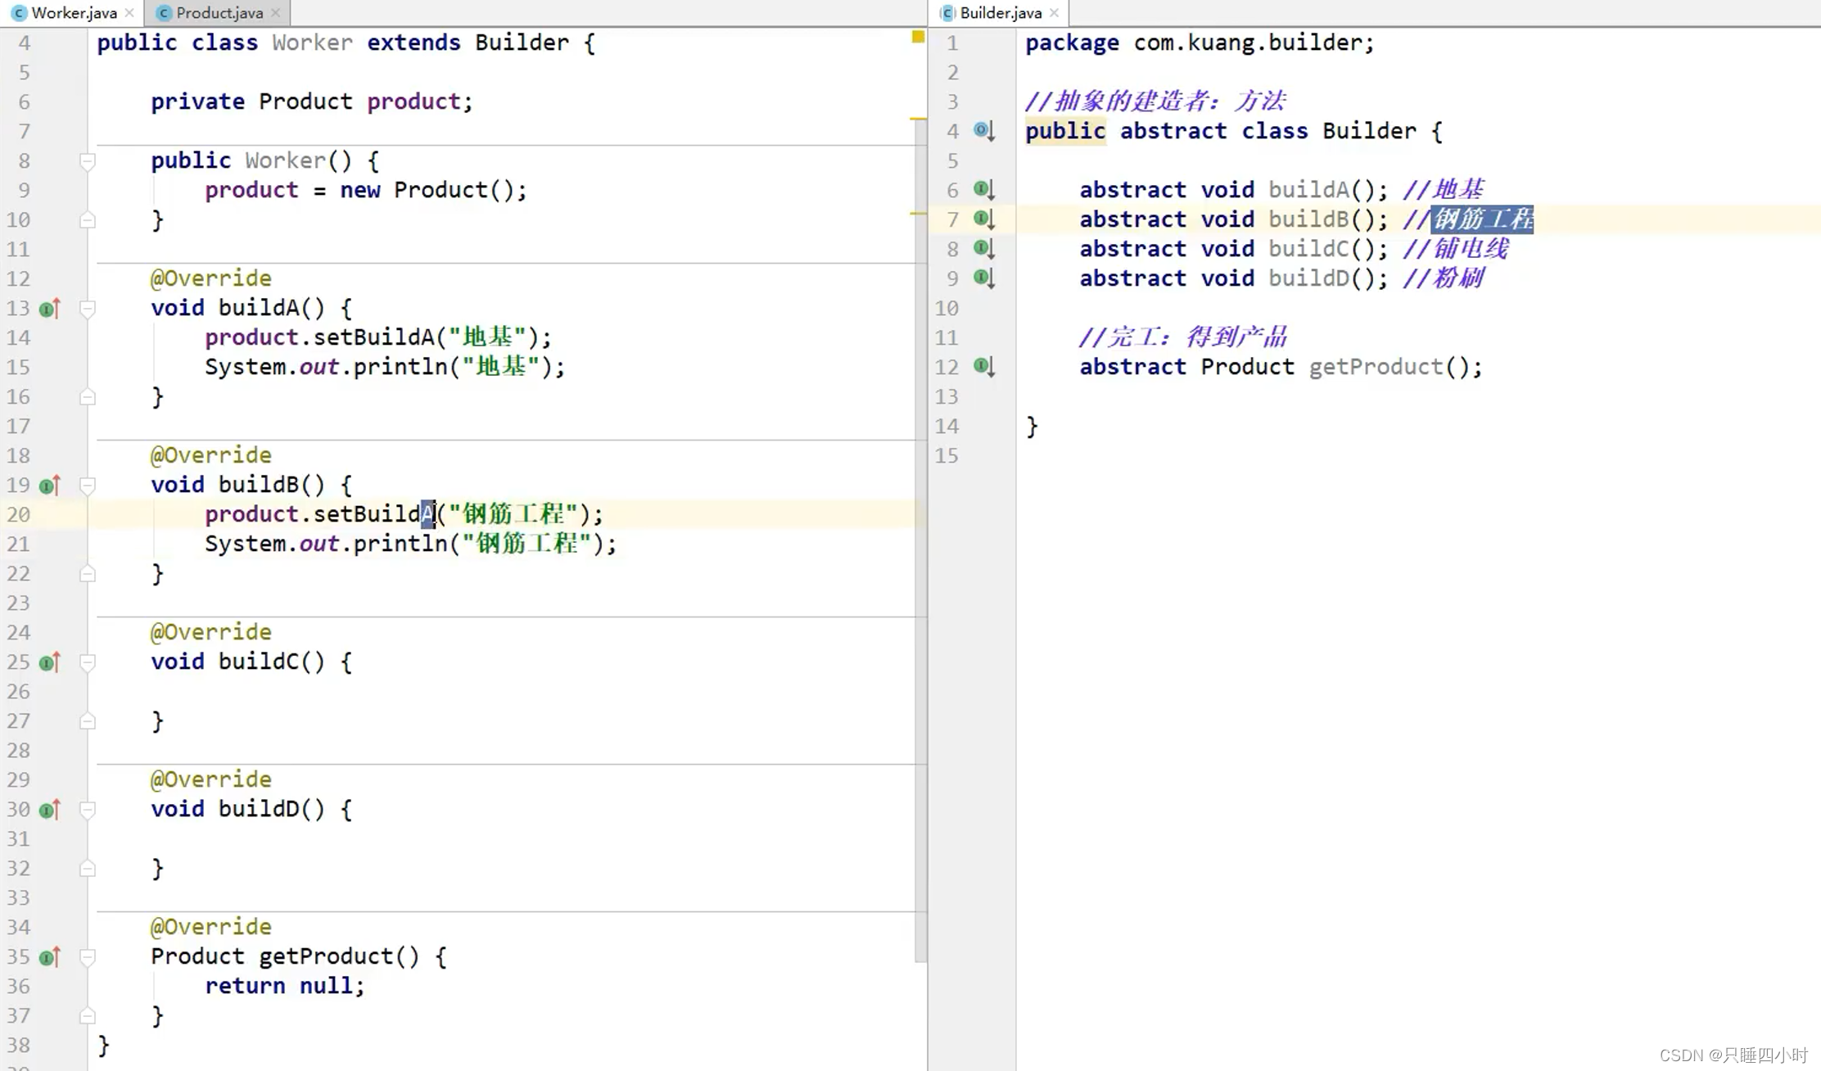Click fold end marker at line 16

pyautogui.click(x=88, y=397)
